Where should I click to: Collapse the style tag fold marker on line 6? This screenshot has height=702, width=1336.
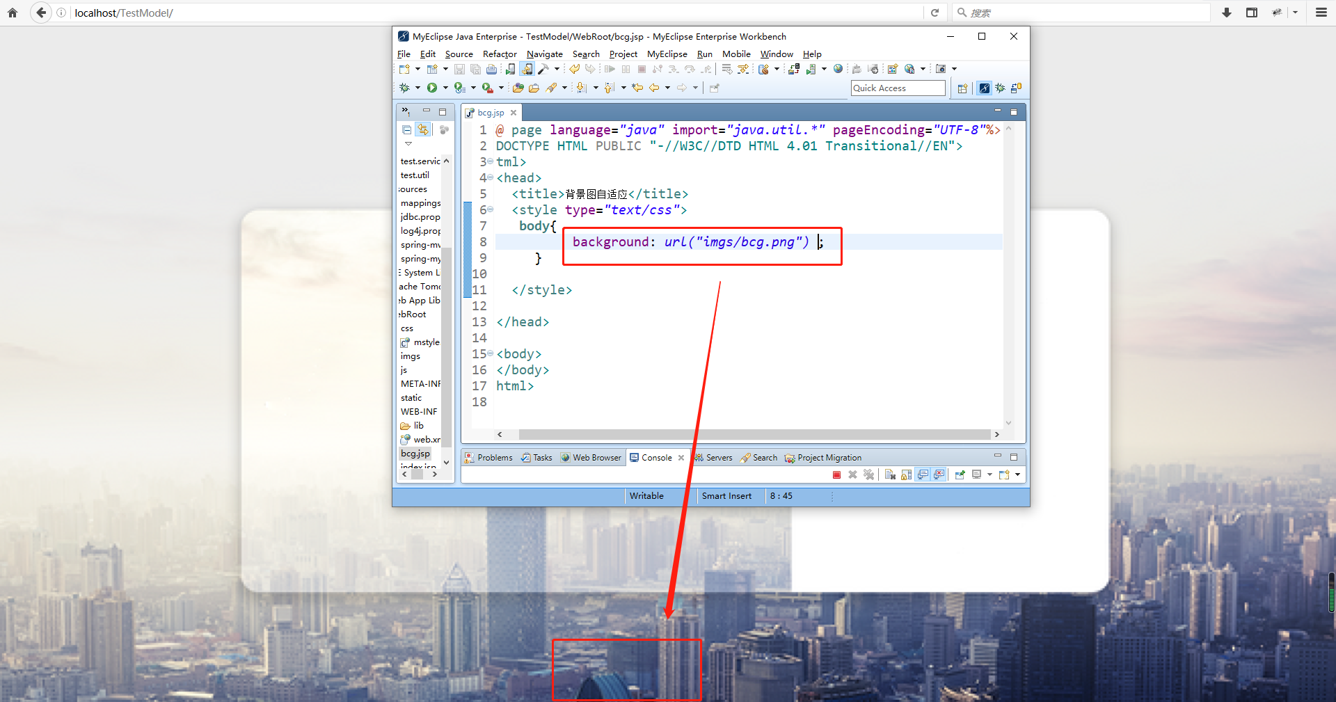click(491, 209)
